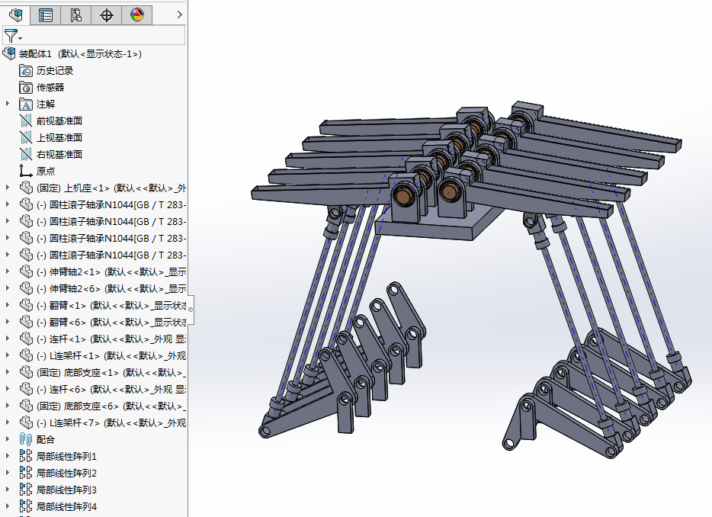Open the DimXpertManager crosshair tab
The image size is (712, 517).
point(106,15)
